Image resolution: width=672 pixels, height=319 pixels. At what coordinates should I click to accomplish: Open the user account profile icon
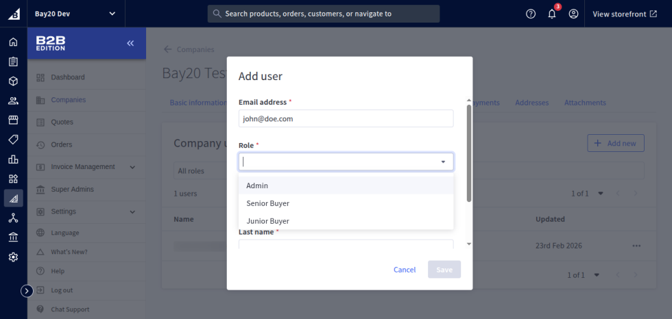[x=573, y=14]
